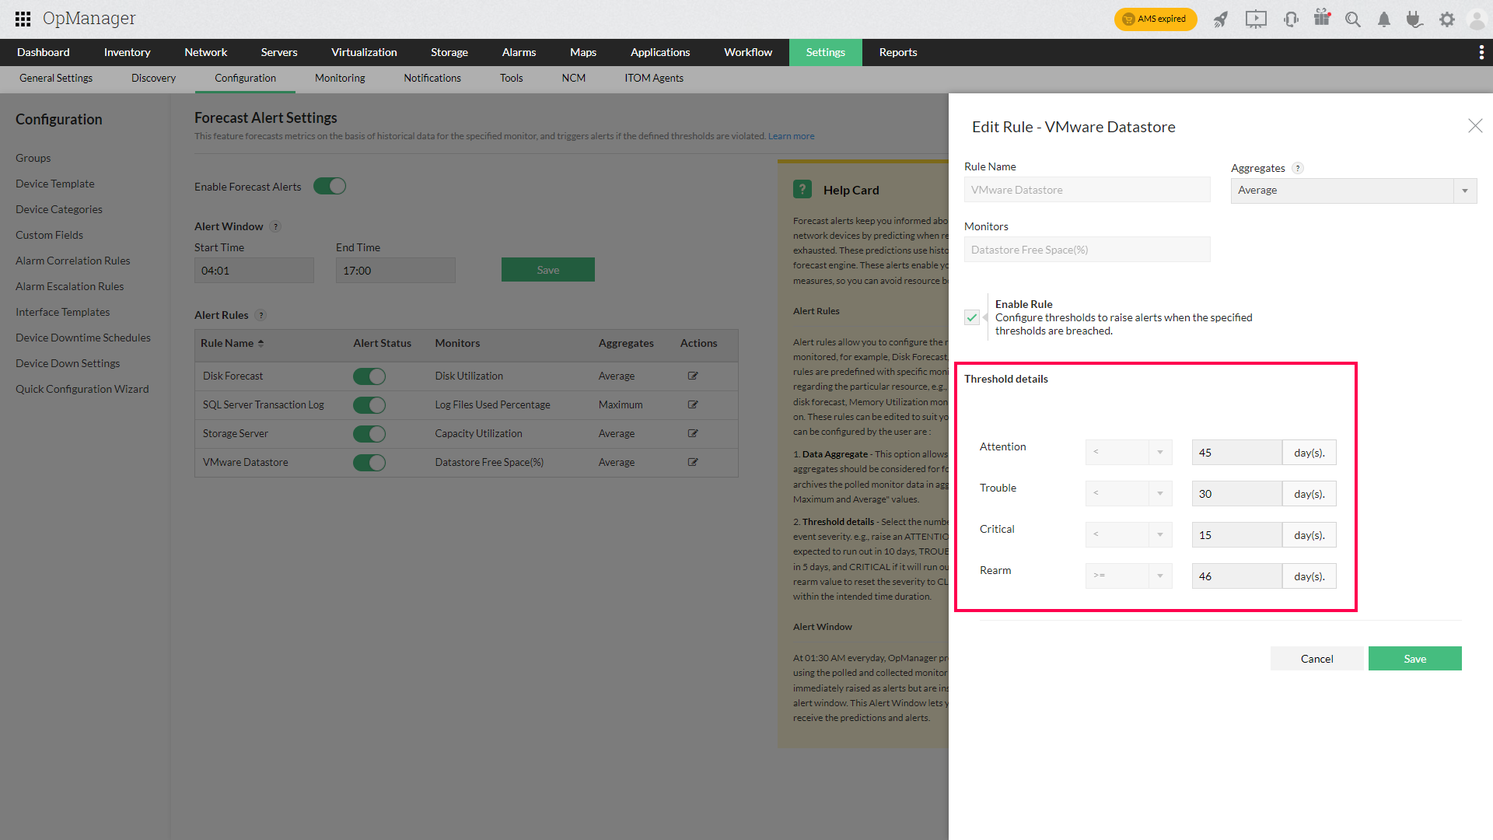1493x840 pixels.
Task: Open the alarms bell icon
Action: click(1384, 19)
